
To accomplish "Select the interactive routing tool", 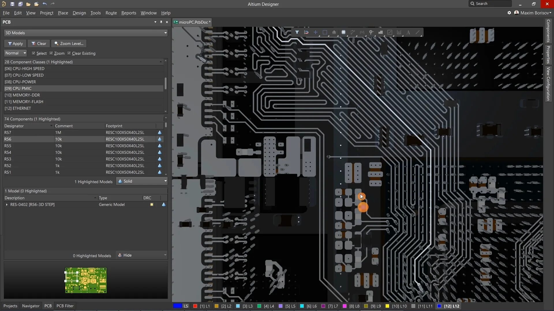I will click(x=353, y=32).
